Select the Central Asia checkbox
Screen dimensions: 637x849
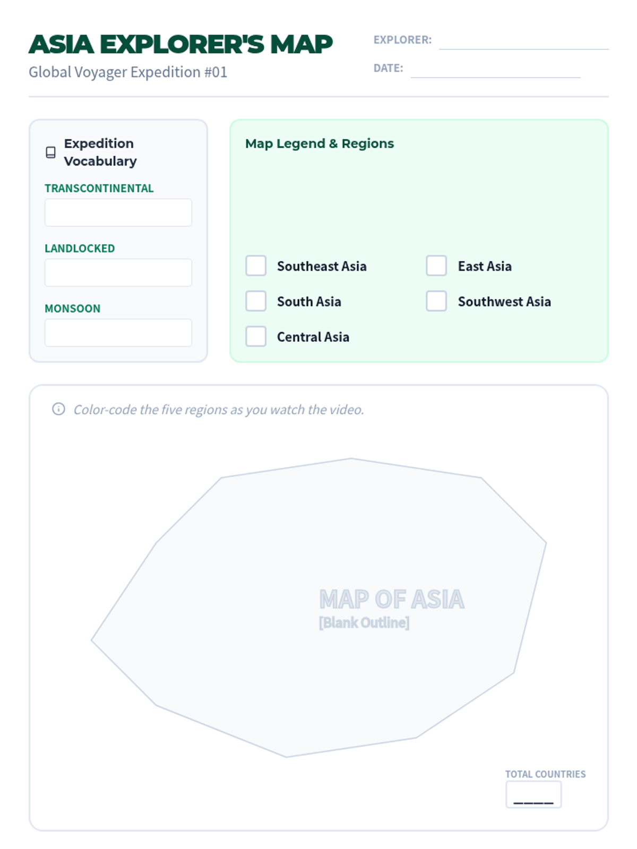[256, 336]
